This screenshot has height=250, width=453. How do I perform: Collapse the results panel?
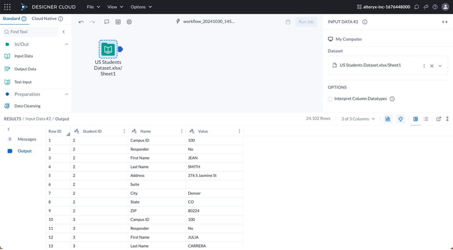(x=447, y=119)
